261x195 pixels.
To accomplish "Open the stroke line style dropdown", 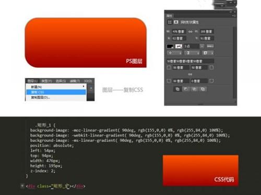I will [210, 46].
